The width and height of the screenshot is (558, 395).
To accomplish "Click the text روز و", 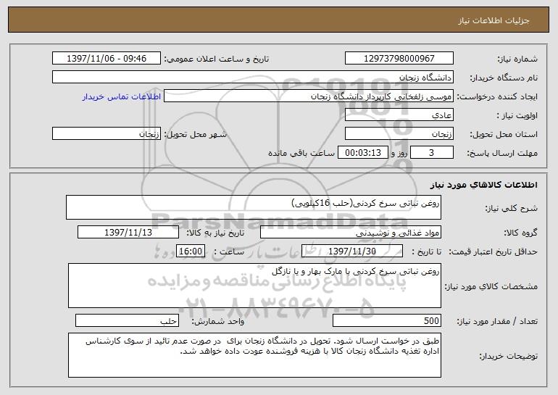I will coord(399,153).
